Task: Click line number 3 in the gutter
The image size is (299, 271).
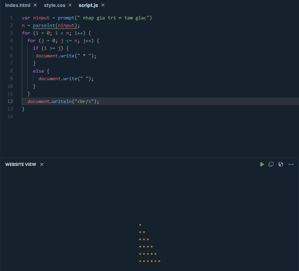Action: pyautogui.click(x=11, y=33)
